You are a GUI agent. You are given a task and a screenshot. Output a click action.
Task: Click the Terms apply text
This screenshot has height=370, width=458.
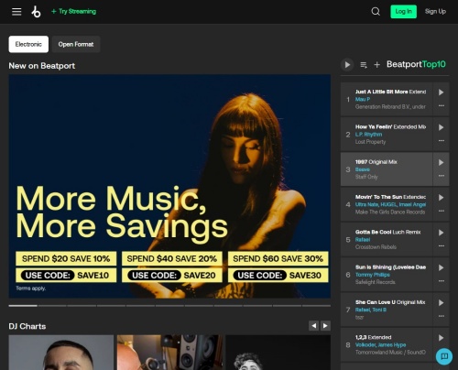[31, 288]
